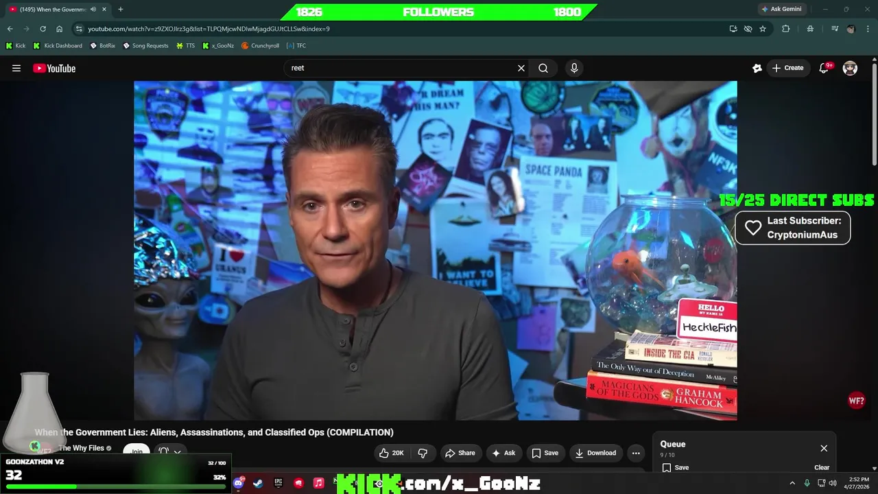Image resolution: width=878 pixels, height=494 pixels.
Task: Open YouTube notifications bell
Action: 824,68
